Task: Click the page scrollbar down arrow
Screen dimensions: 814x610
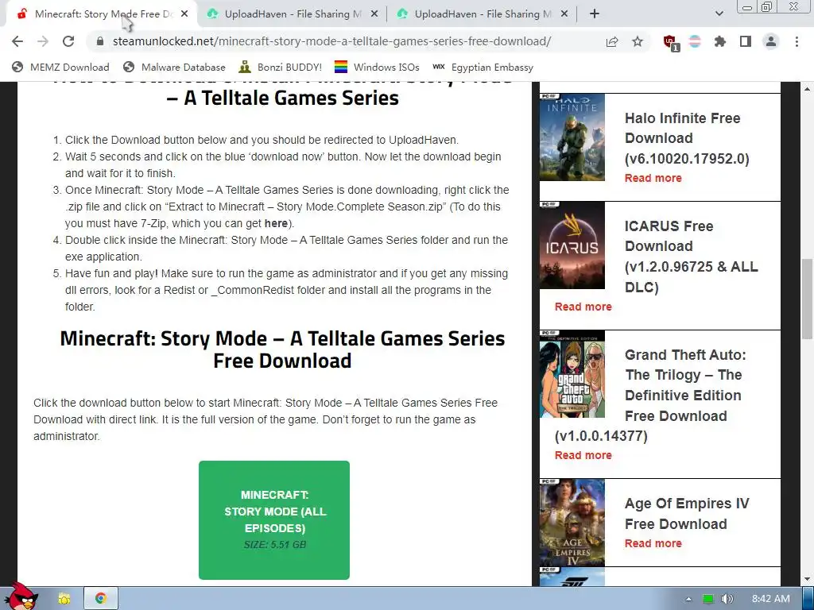Action: coord(808,579)
